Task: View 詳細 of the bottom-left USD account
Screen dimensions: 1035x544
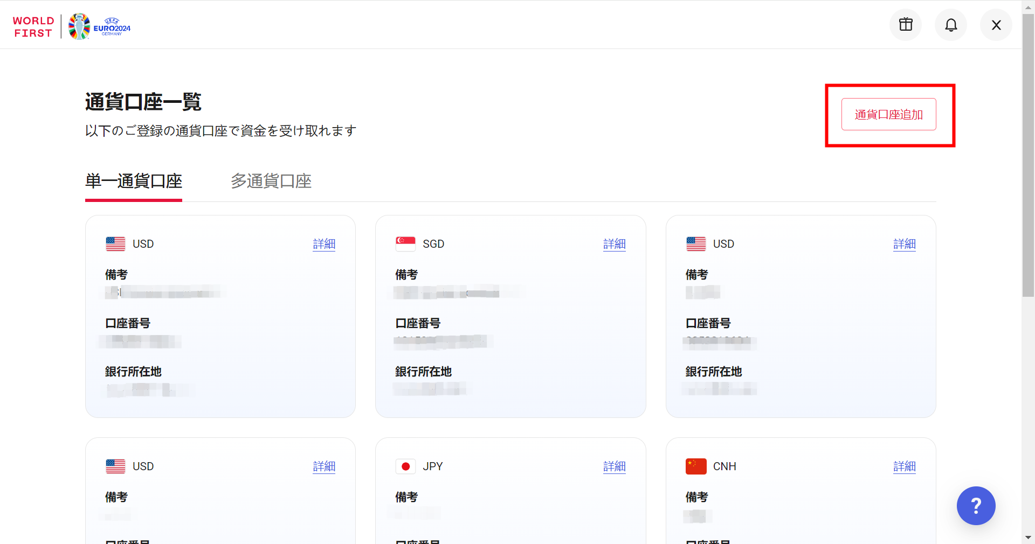Action: pyautogui.click(x=324, y=466)
